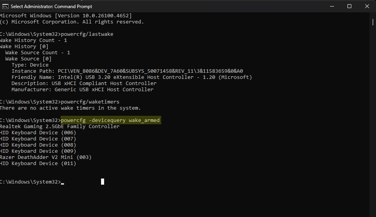Click the 'HID Keyboard Device (006)' line

(38, 132)
